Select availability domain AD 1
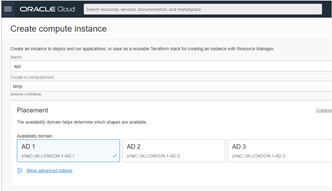Image resolution: width=332 pixels, height=191 pixels. coord(68,151)
